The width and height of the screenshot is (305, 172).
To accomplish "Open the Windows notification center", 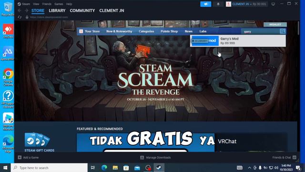I will tap(298, 168).
